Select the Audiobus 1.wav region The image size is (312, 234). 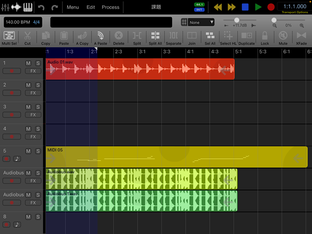click(x=141, y=200)
